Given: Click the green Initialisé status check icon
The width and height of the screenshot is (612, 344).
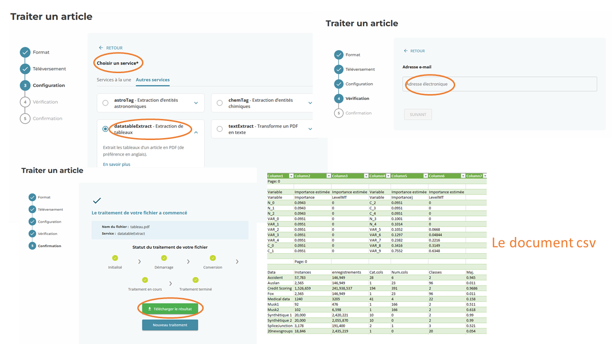Looking at the screenshot, I should [115, 258].
